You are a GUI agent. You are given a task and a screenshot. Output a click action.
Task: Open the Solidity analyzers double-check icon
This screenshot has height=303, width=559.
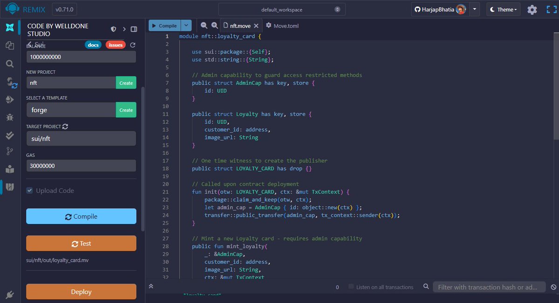coord(10,135)
